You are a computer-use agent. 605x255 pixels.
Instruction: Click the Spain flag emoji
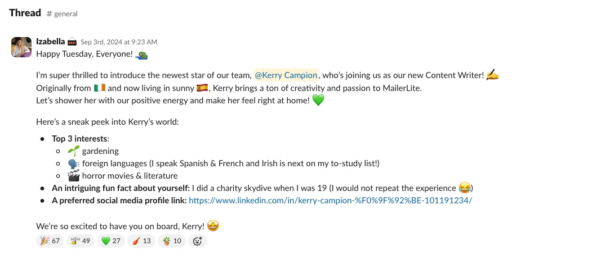click(x=202, y=88)
